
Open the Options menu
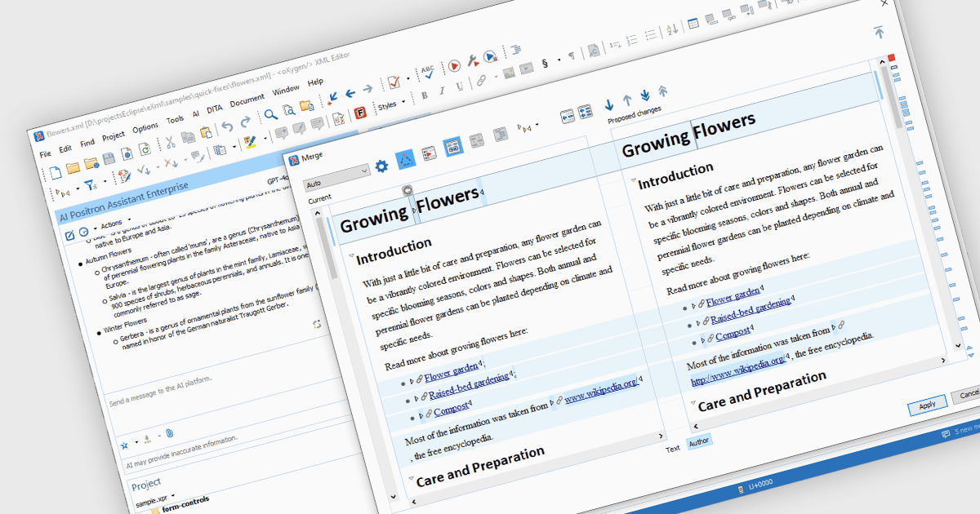[145, 127]
